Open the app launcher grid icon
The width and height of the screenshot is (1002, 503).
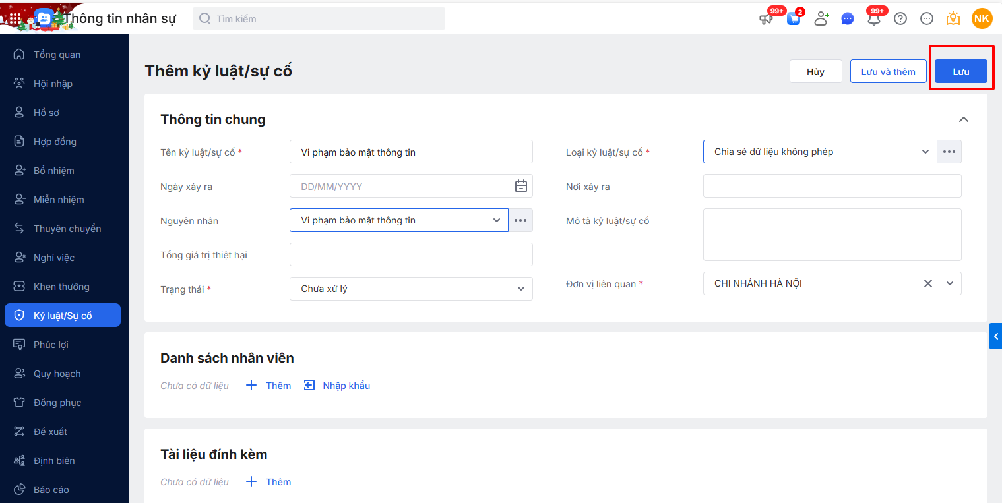(x=15, y=18)
